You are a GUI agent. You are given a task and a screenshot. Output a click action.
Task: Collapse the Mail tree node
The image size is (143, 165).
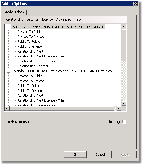[8, 27]
